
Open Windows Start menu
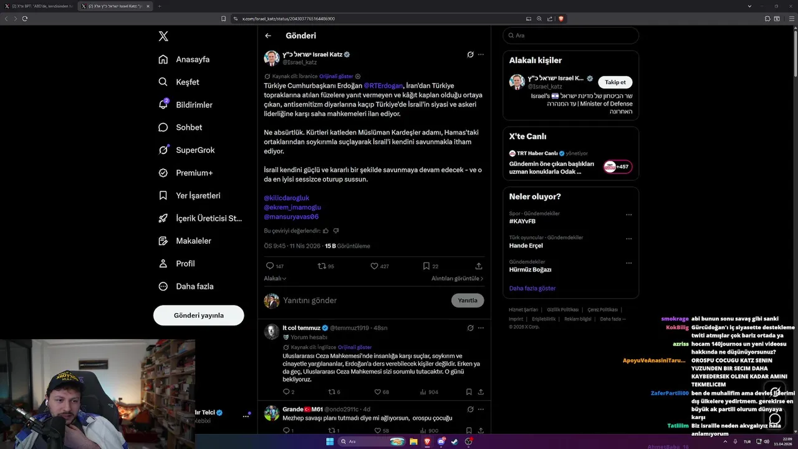pyautogui.click(x=330, y=442)
